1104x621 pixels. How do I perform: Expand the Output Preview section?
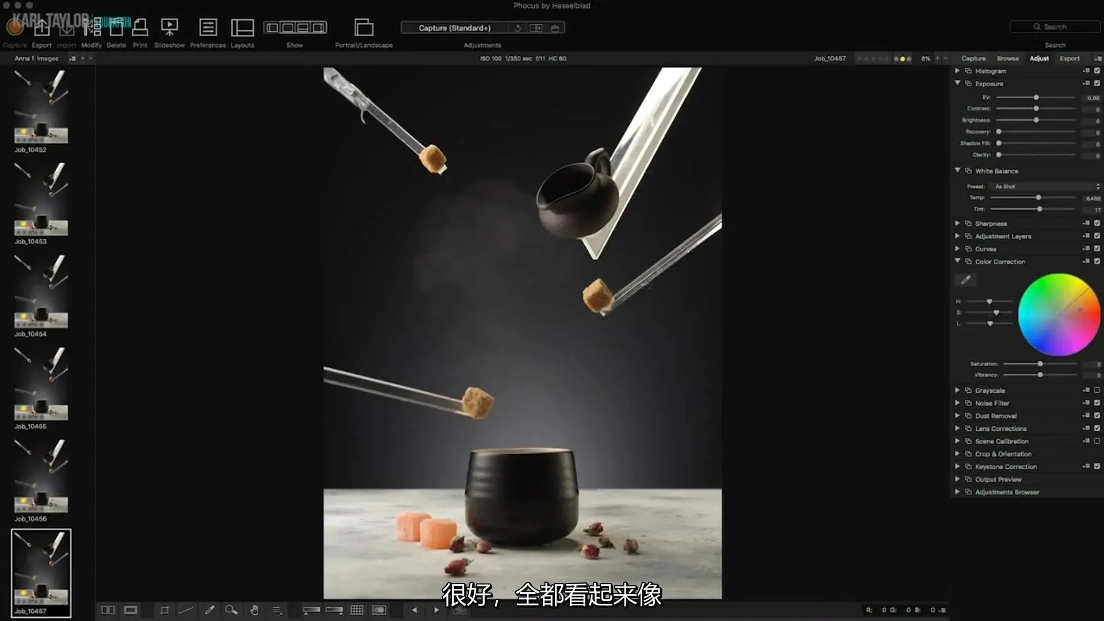pyautogui.click(x=957, y=479)
